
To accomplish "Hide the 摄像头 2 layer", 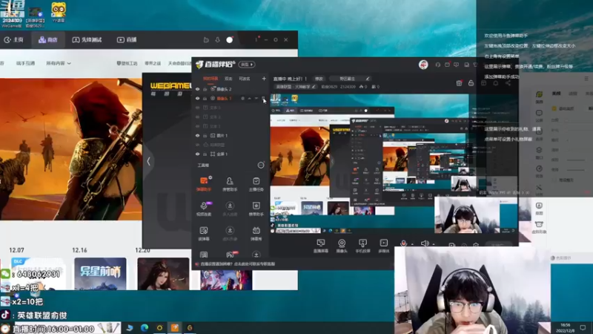I will (197, 89).
